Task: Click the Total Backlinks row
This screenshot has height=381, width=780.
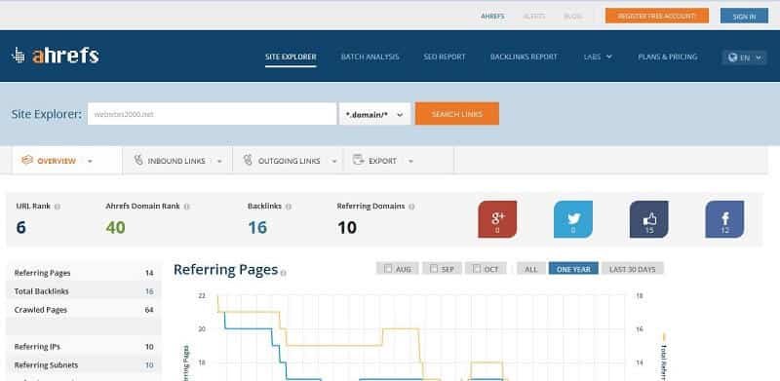Action: coord(84,291)
